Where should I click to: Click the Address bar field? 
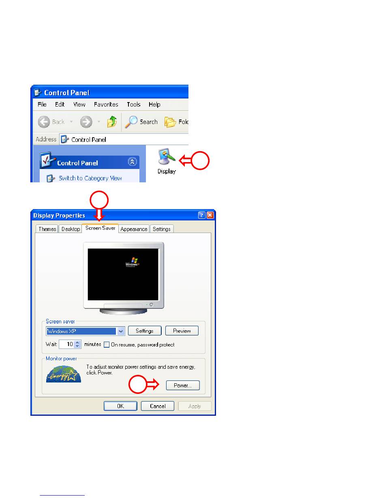[124, 139]
